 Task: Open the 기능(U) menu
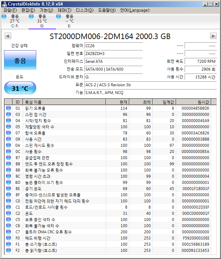pos(46,10)
